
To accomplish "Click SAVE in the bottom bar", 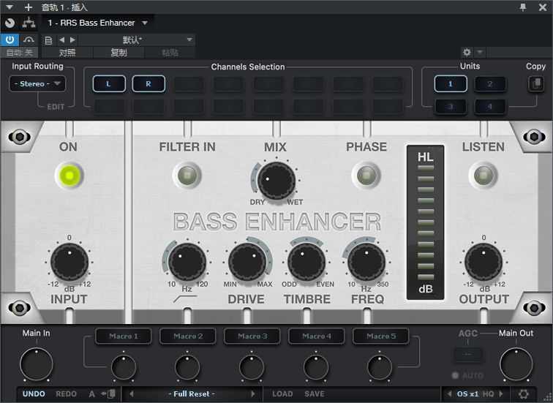I will (315, 393).
